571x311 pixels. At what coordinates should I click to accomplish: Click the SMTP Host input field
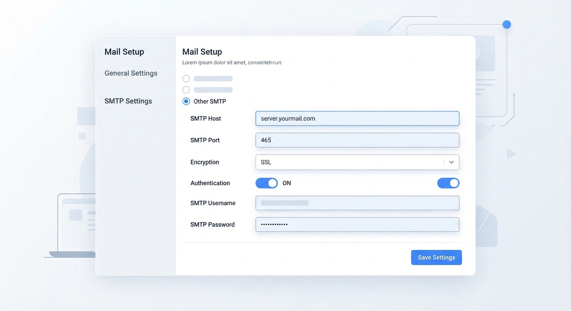357,119
